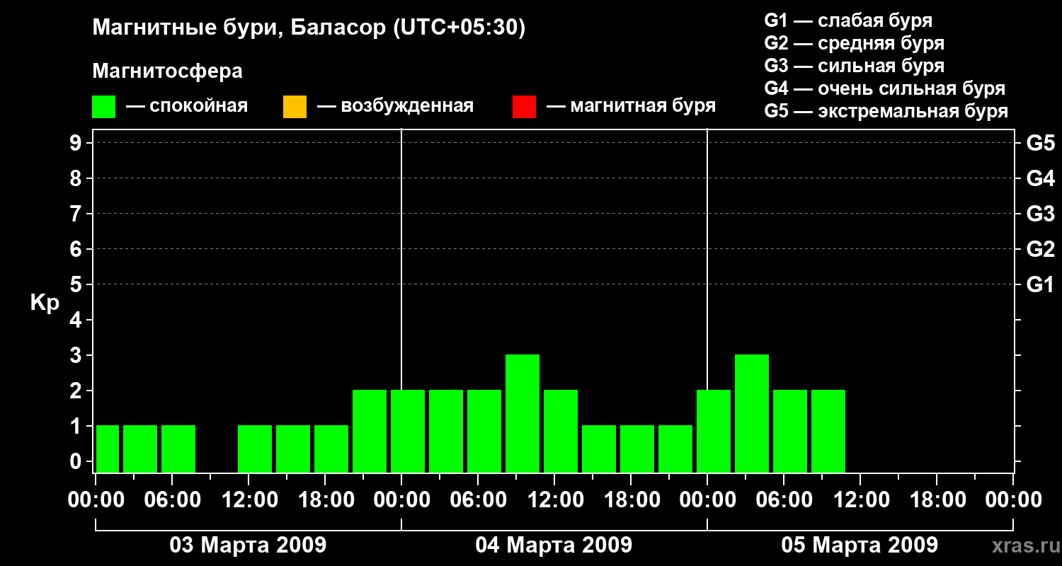Click the G5 storm level axis label

pos(1040,143)
